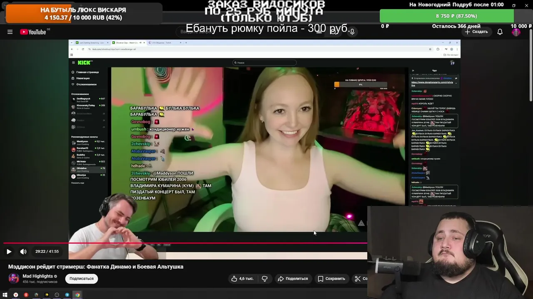This screenshot has width=533, height=299.
Task: Open the Kick user avatar menu
Action: pos(452,63)
